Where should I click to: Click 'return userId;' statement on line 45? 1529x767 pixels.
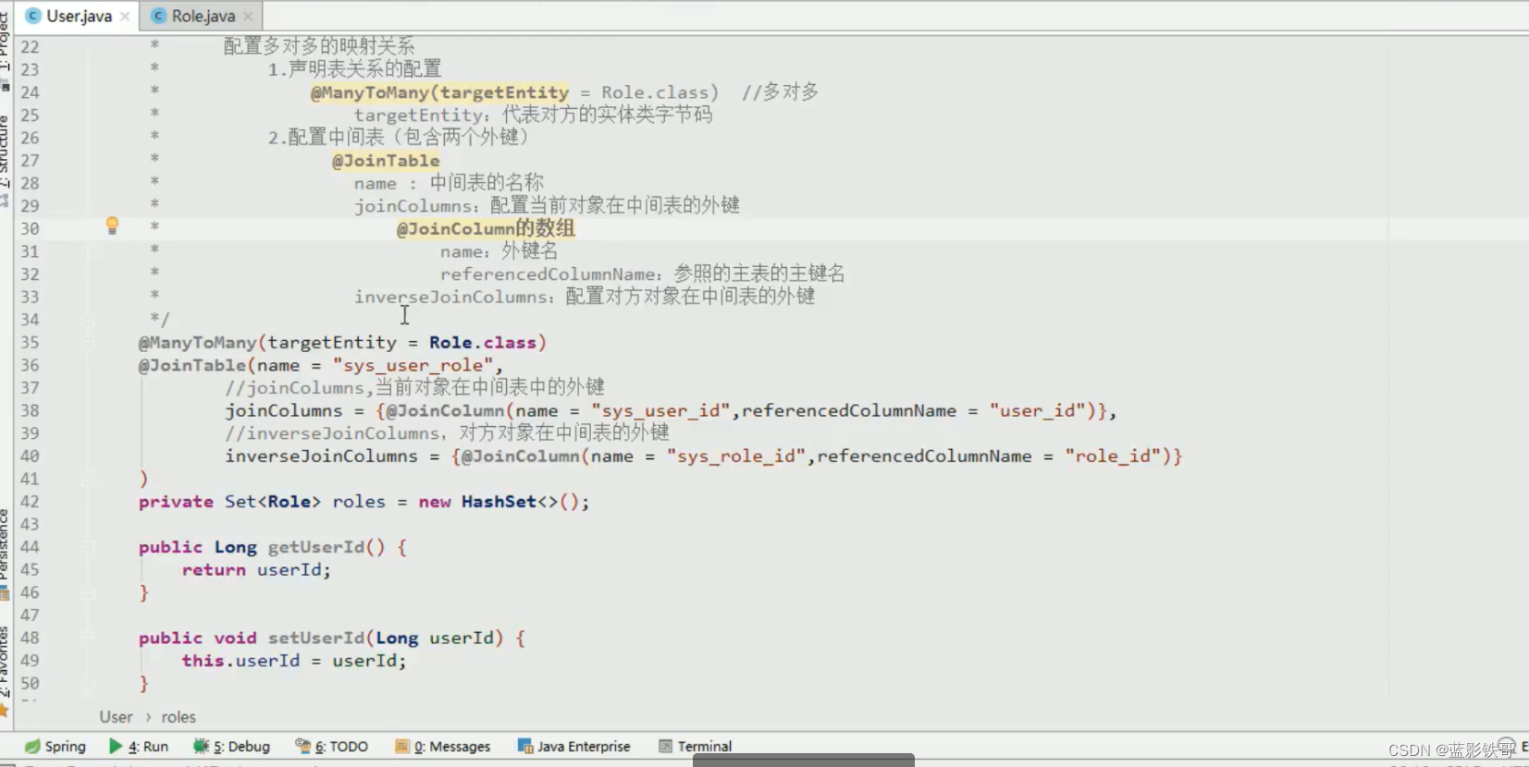256,570
